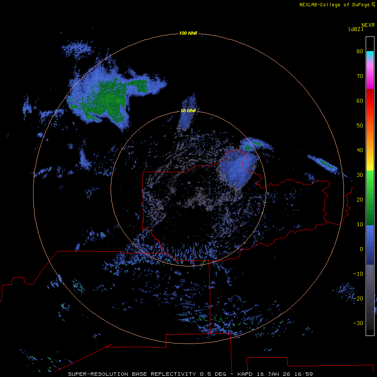The image size is (377, 377).
Task: Click the 40 value on the dBZ scale
Action: [x=360, y=150]
